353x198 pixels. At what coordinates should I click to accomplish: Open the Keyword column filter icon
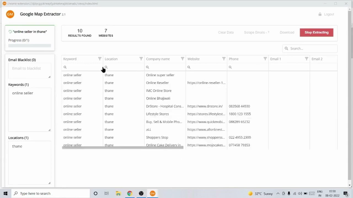pyautogui.click(x=100, y=59)
